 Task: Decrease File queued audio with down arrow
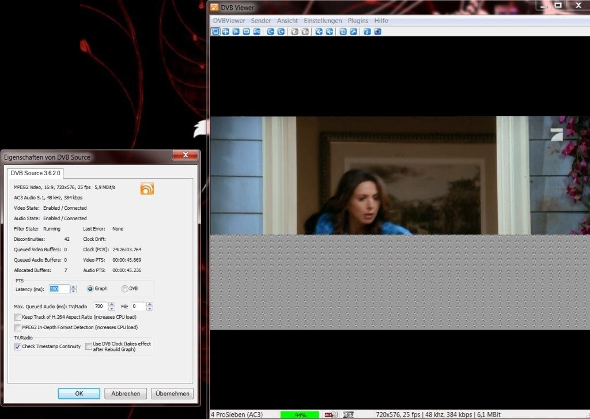[150, 309]
